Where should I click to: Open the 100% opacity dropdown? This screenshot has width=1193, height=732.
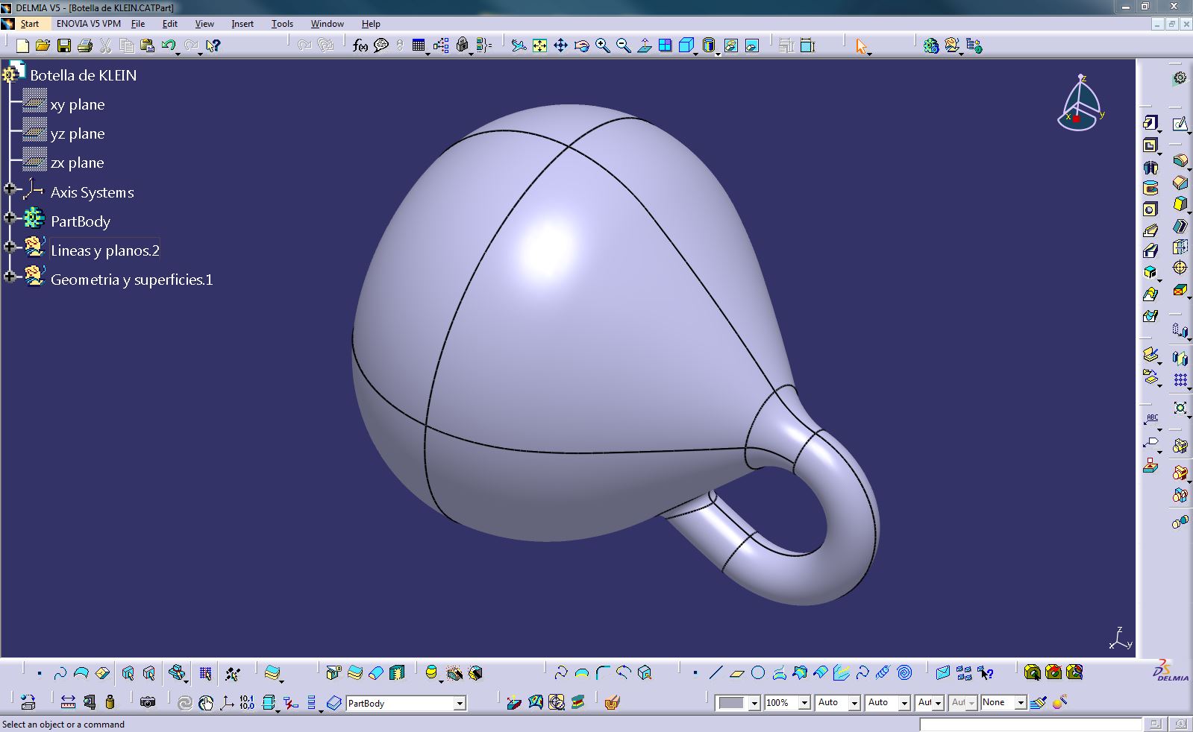(804, 703)
